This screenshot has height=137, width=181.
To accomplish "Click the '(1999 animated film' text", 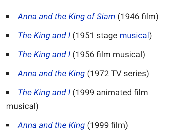I will [x=110, y=93].
